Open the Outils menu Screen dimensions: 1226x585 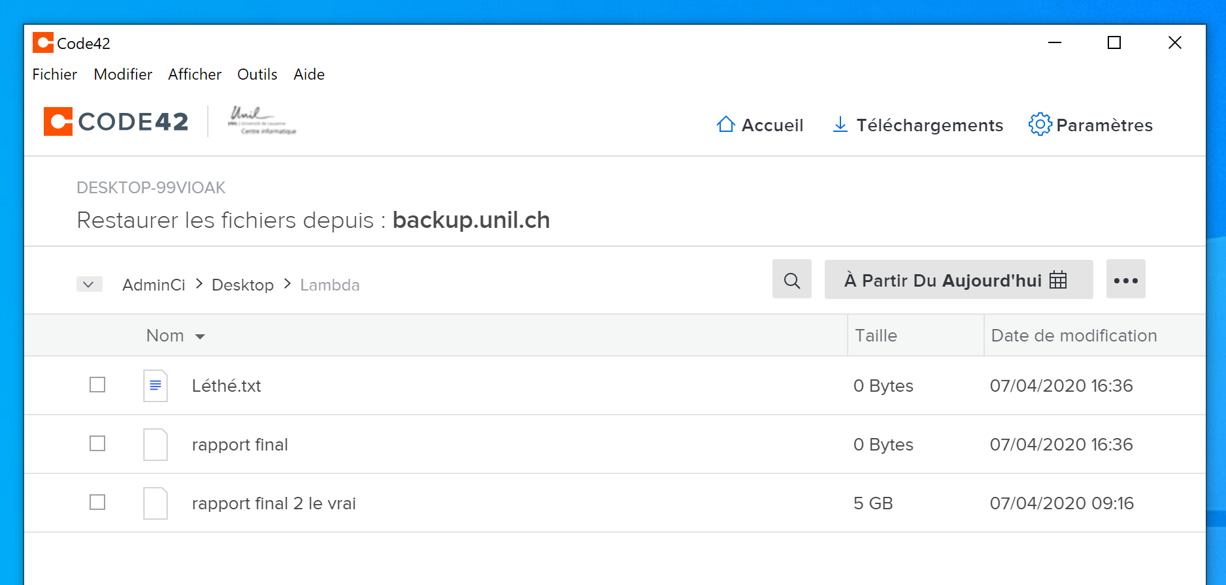click(257, 74)
